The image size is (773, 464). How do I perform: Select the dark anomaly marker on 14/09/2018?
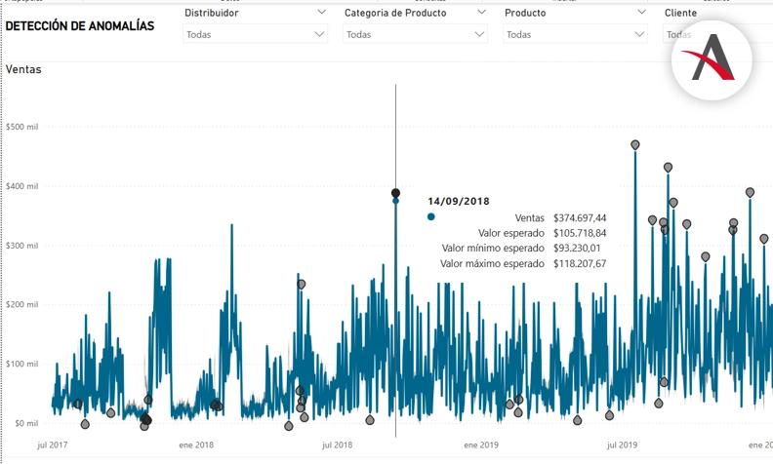pos(395,193)
